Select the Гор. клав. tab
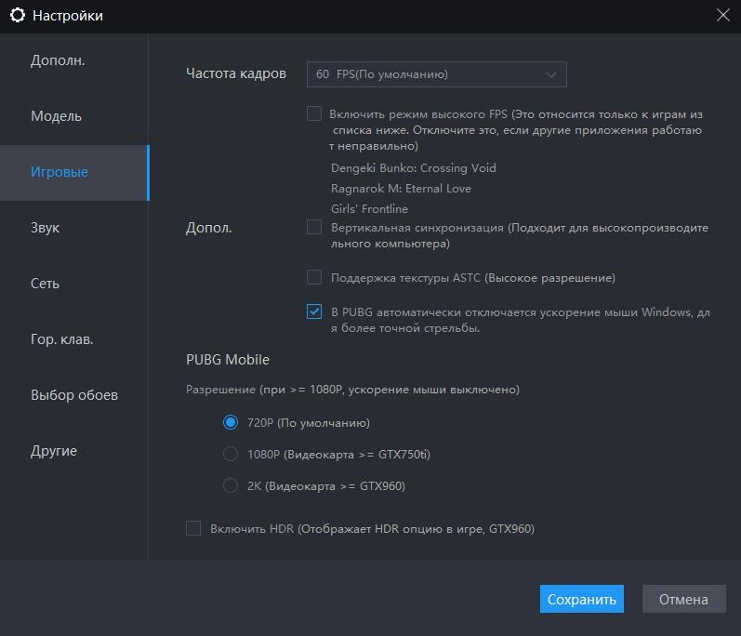Screen dimensions: 741x636 [x=61, y=339]
